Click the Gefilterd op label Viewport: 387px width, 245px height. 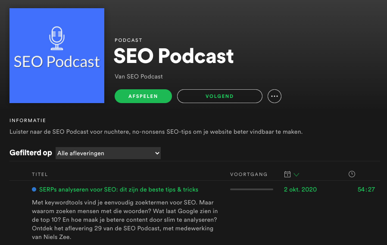[x=31, y=153]
